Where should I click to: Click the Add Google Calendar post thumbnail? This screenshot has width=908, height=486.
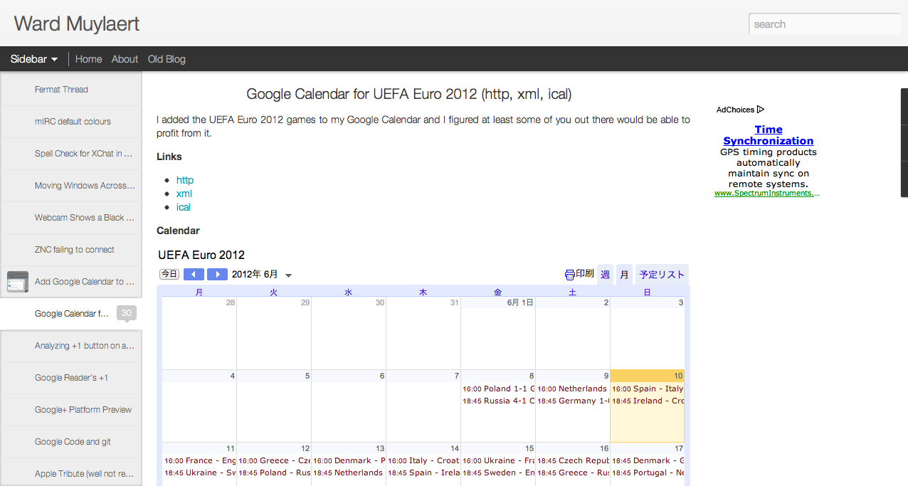(17, 282)
